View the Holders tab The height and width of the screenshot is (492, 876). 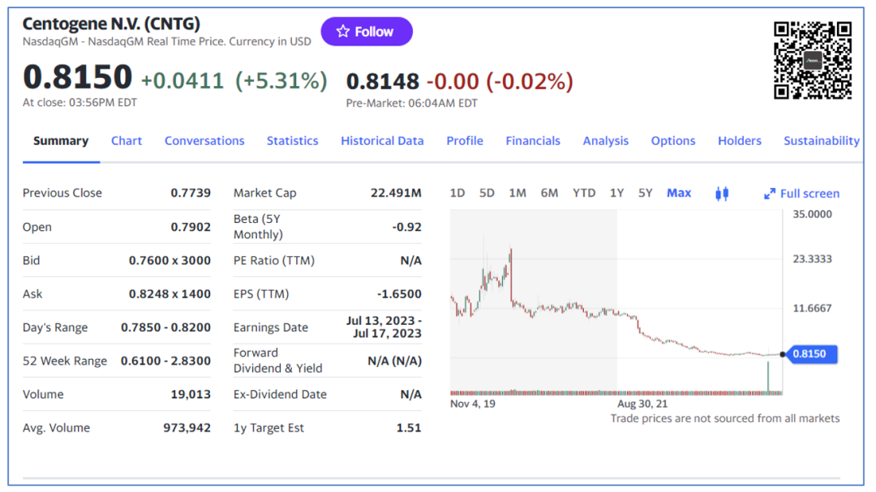[739, 141]
